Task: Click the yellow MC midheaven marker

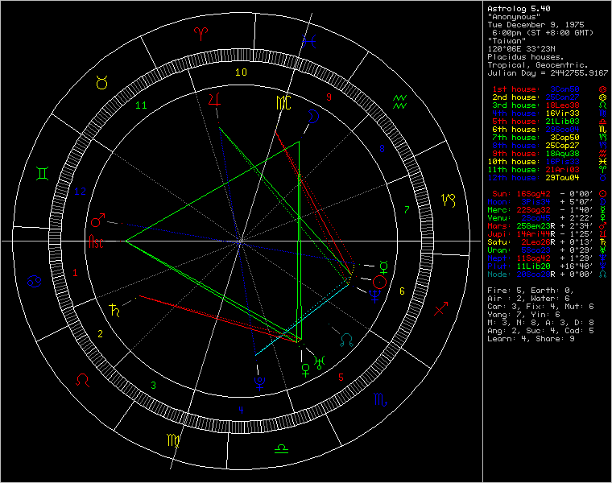Action: [283, 102]
